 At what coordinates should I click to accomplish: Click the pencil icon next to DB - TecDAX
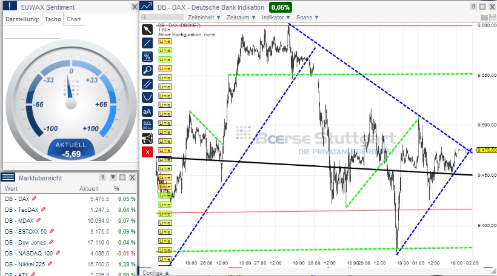click(x=44, y=209)
